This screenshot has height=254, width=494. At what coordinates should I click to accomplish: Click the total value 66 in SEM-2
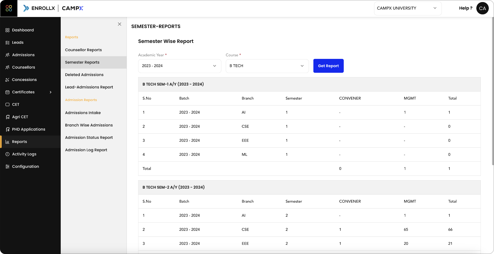(450, 229)
